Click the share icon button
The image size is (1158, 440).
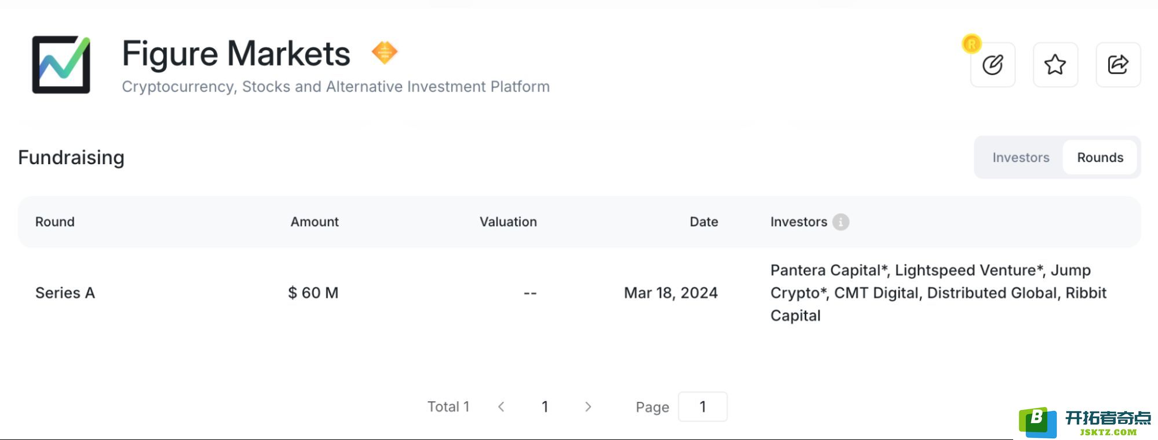1118,64
